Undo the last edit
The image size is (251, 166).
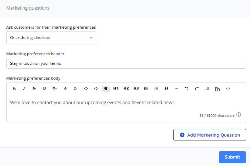(x=186, y=88)
